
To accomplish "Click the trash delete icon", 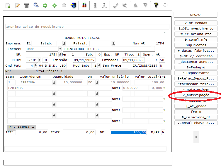I will coord(26,5).
